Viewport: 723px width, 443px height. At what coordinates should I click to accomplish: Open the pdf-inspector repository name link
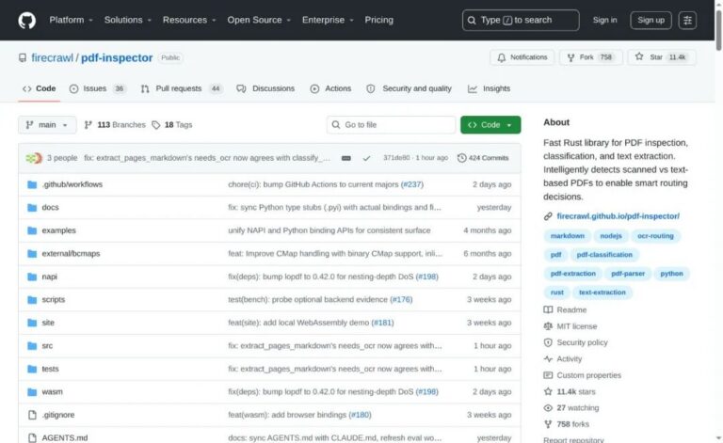117,58
